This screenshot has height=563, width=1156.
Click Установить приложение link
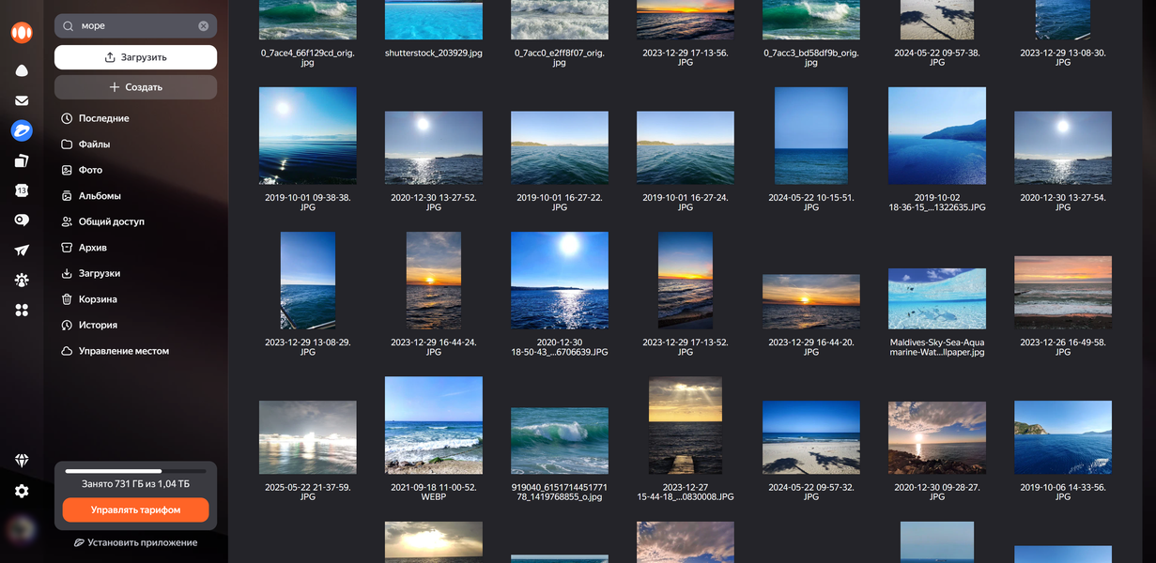[135, 542]
